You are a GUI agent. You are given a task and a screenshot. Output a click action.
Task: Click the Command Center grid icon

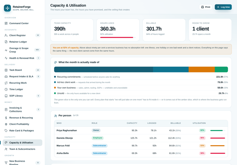6,23
